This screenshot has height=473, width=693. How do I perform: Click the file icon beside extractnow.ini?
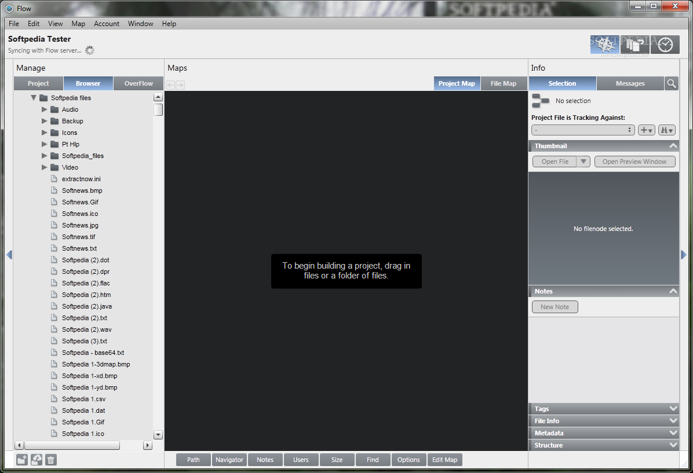54,178
